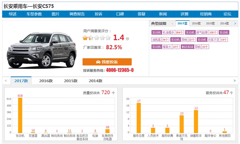Viewport: 240px width, 144px height.
Task: Click the right arrow of the lower model-year tab row
Action: [x=235, y=81]
